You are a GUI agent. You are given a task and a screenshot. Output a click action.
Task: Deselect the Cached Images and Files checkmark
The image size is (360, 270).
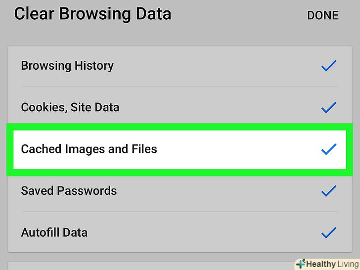point(328,149)
